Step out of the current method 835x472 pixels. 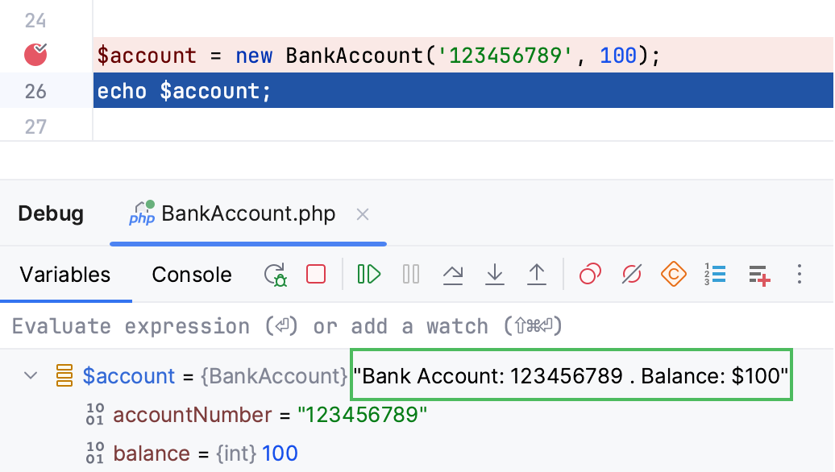[x=537, y=274]
